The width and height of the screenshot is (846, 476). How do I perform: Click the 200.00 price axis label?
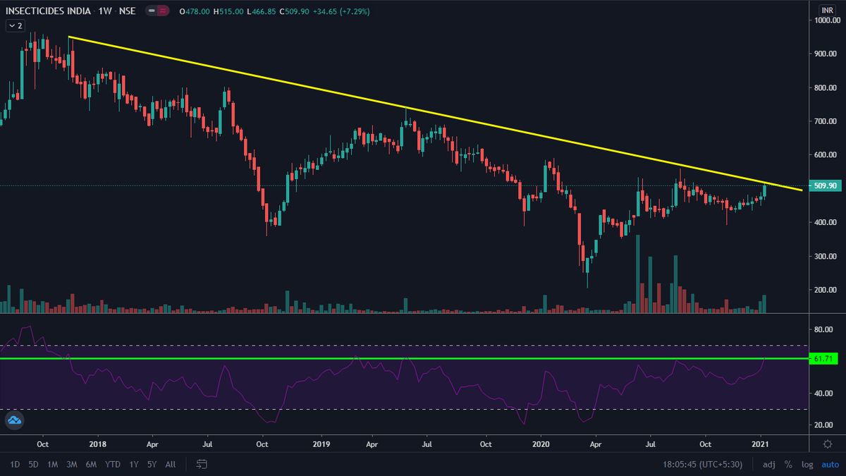click(824, 290)
